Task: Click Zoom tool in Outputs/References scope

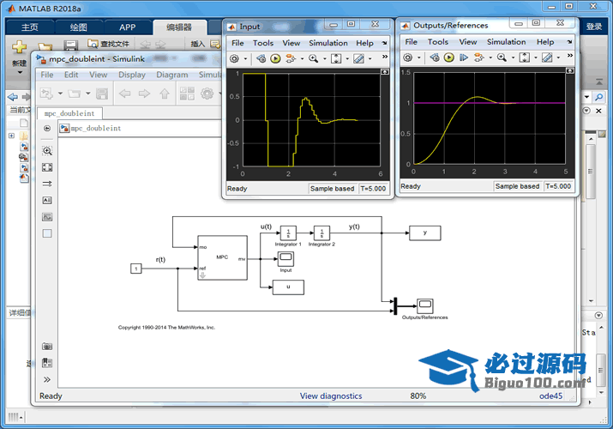Action: click(x=502, y=57)
